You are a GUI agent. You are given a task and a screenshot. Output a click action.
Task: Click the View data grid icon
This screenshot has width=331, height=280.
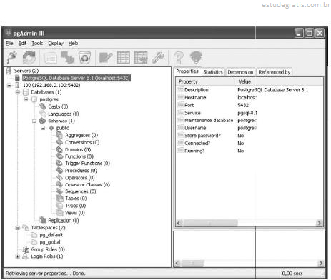click(123, 58)
